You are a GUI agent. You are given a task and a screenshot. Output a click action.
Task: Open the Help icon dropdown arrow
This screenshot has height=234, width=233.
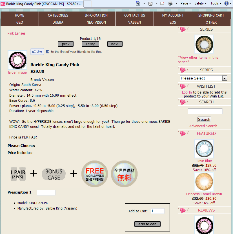click(x=230, y=3)
